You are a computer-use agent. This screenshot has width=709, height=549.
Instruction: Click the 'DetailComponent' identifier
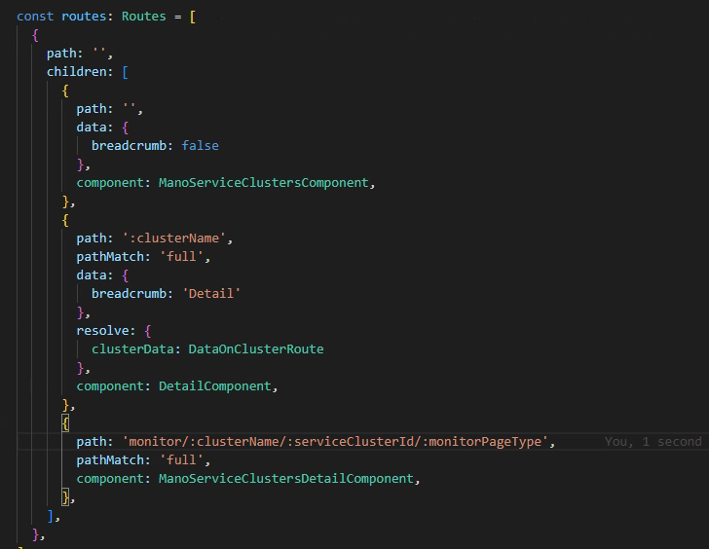click(x=215, y=386)
